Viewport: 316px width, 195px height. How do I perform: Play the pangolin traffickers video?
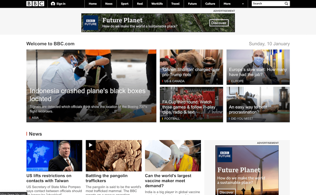[x=91, y=145]
